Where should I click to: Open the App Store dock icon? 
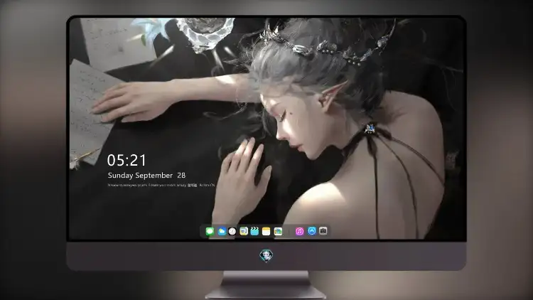(x=312, y=231)
